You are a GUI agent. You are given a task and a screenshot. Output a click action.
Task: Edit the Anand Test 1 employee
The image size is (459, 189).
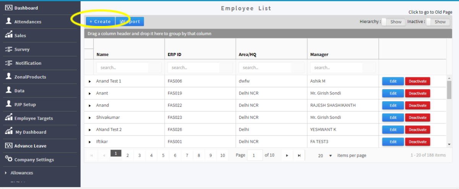[393, 81]
